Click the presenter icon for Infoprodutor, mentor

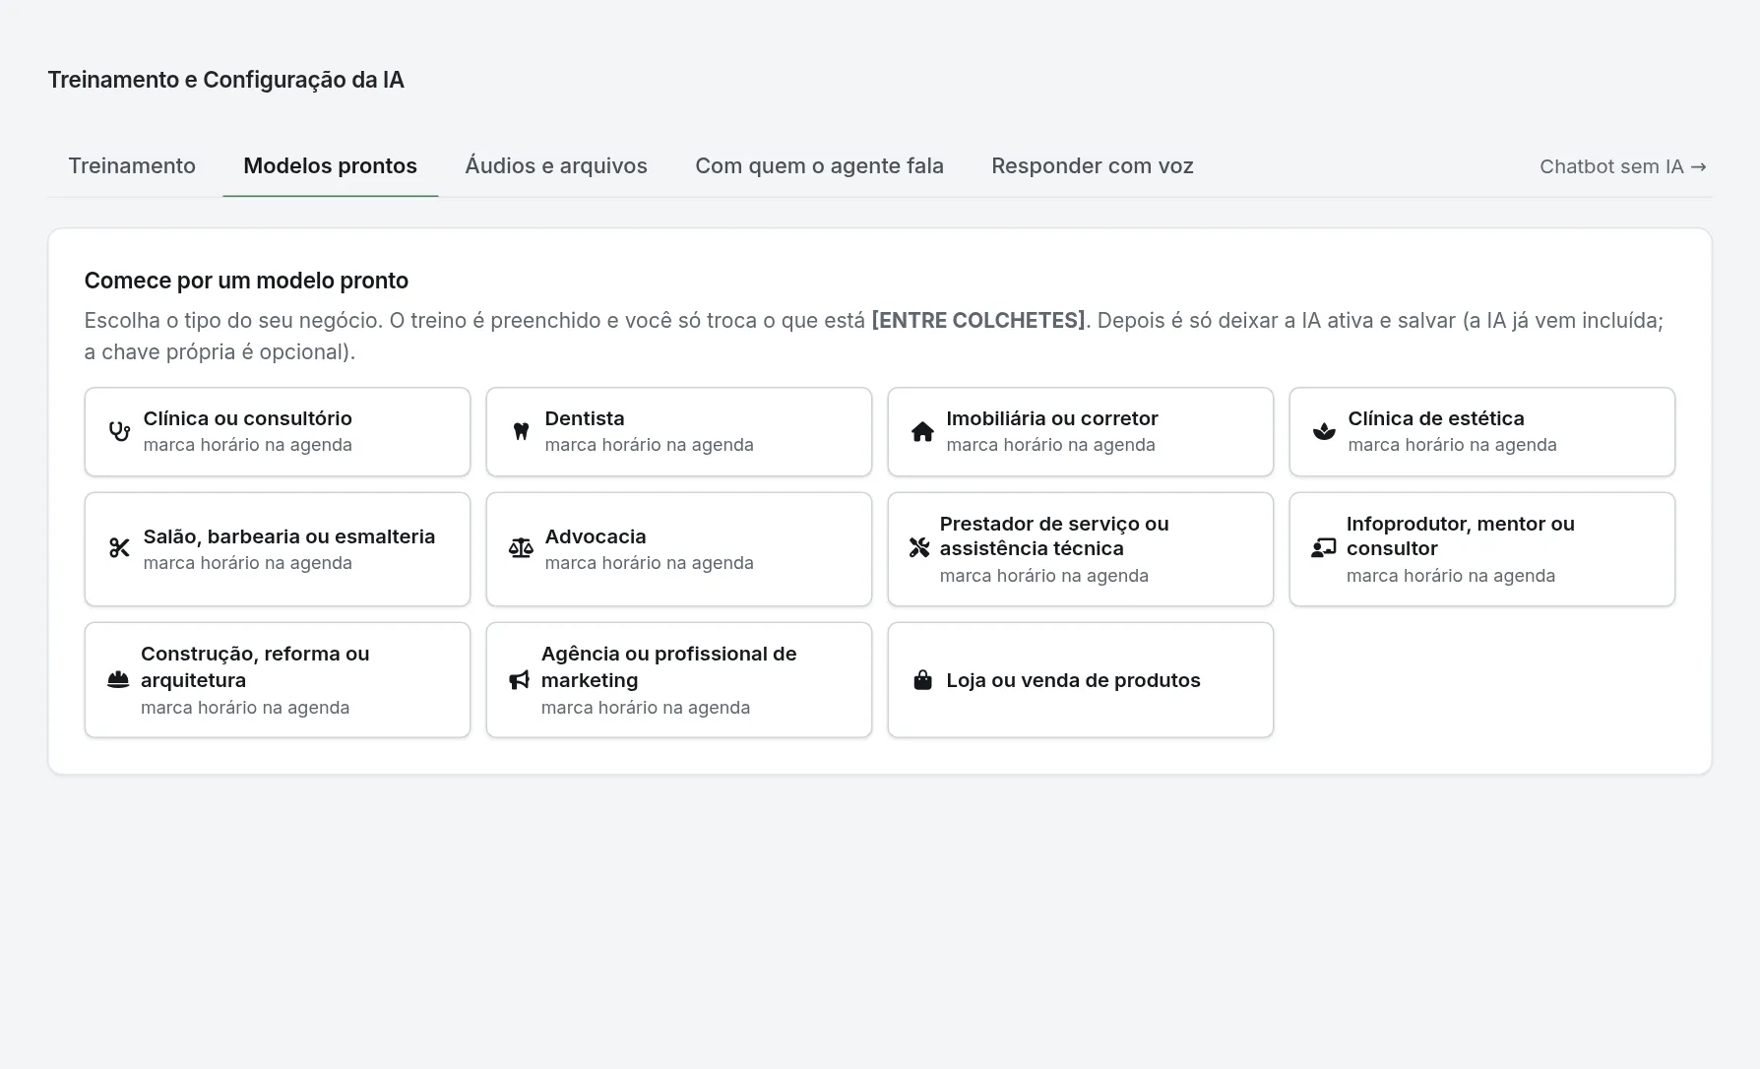(1323, 548)
